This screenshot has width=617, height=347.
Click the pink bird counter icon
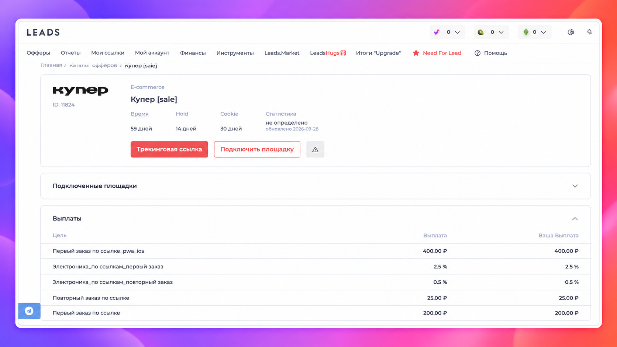437,32
